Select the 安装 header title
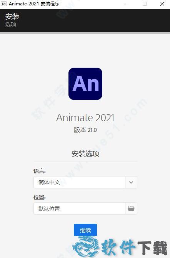Viewport: 170px width, 258px height. [12, 16]
